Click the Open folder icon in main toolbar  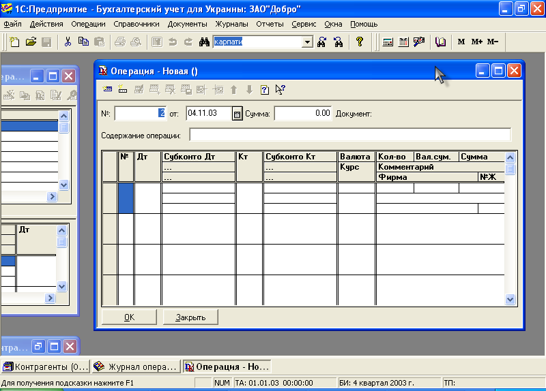(31, 42)
